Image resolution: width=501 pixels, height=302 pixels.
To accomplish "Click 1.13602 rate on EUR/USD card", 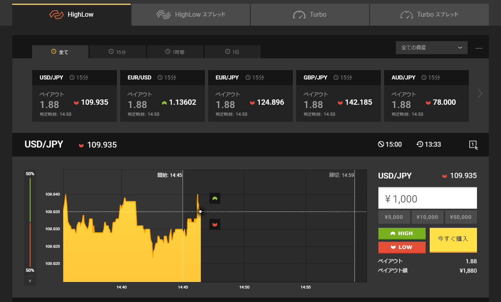I will (182, 102).
